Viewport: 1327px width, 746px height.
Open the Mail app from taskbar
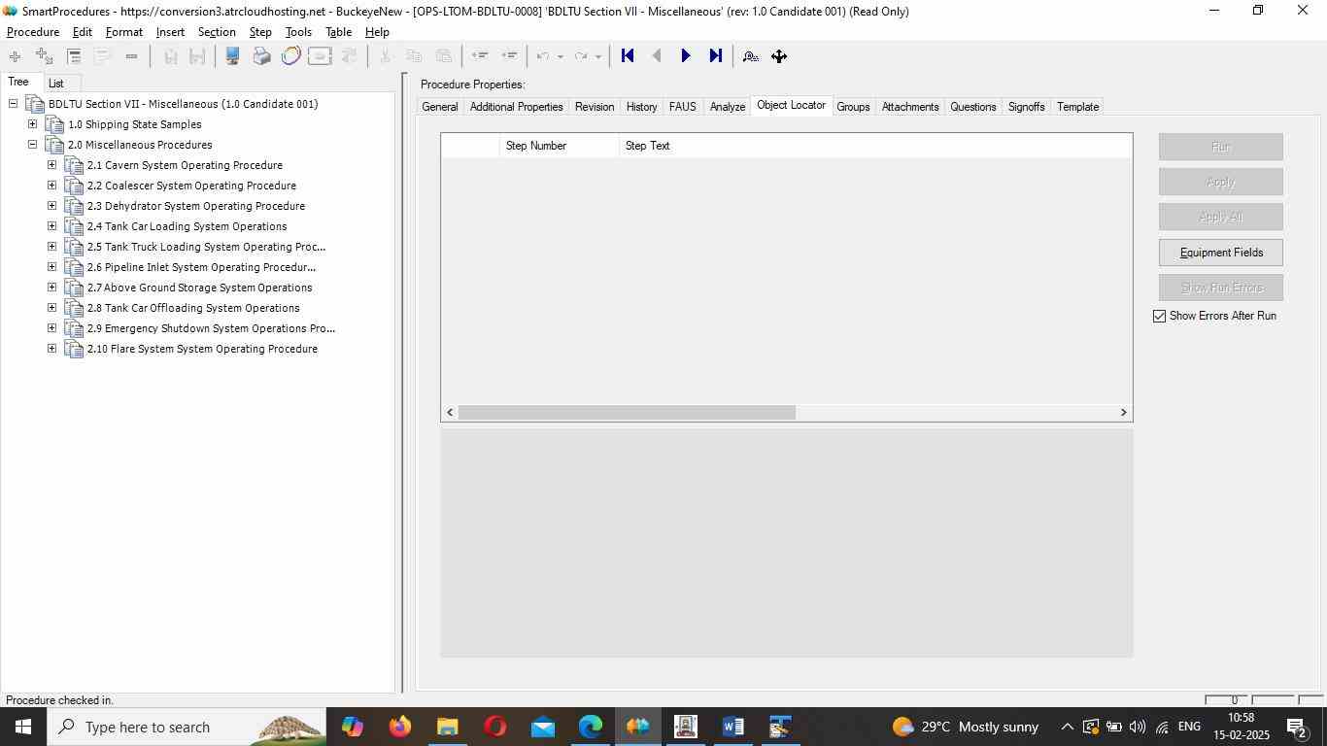[543, 727]
